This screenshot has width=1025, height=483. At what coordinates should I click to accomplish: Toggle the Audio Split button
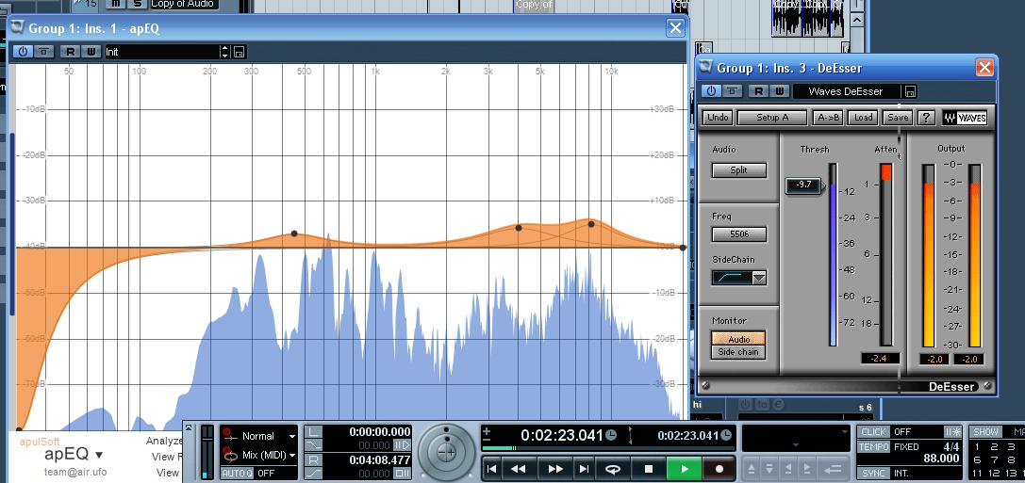738,170
